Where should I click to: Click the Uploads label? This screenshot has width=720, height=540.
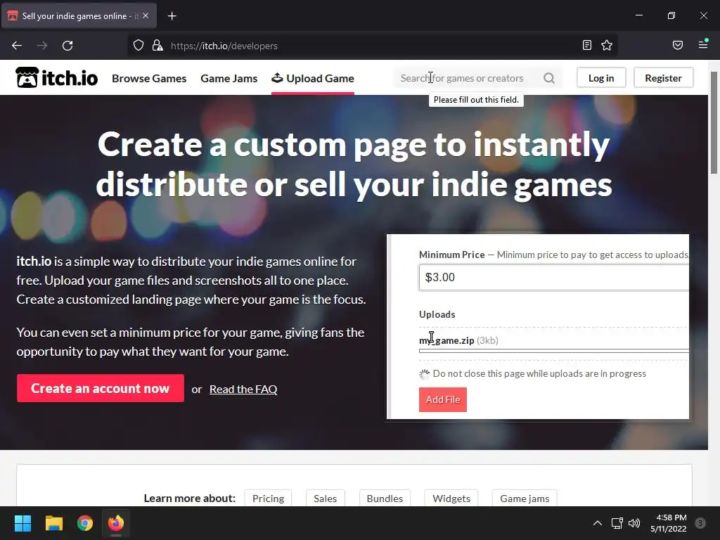point(437,314)
